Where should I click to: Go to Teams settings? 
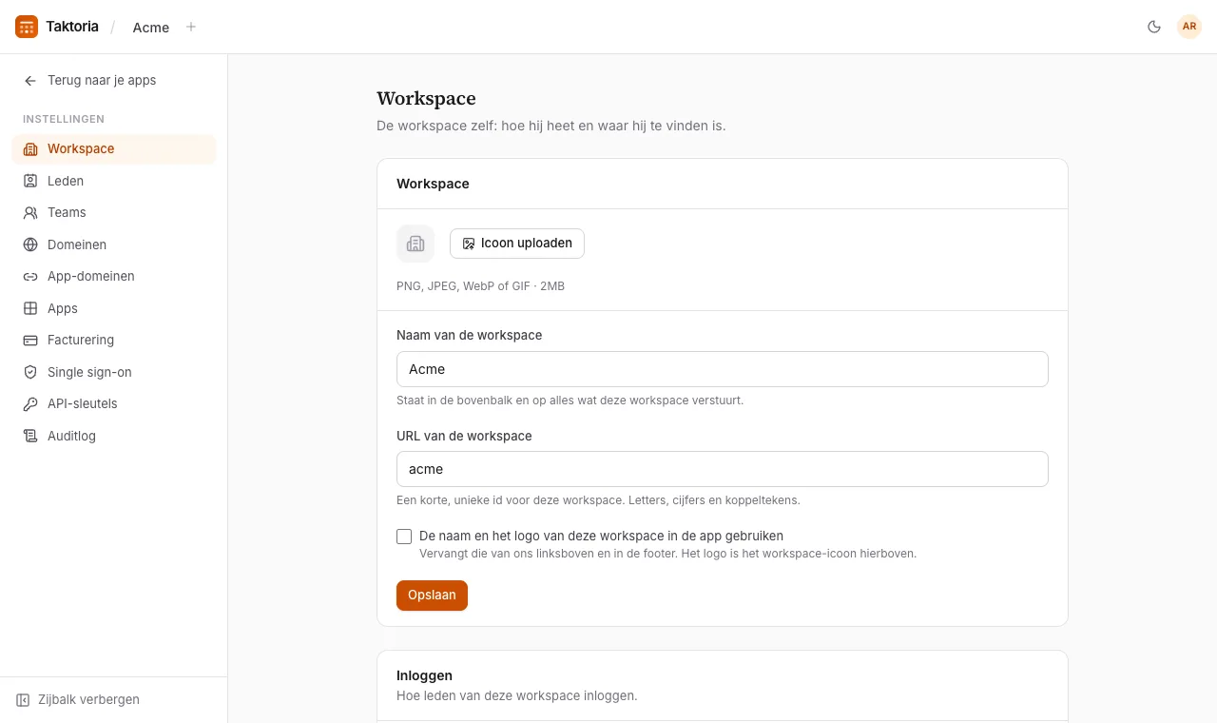click(114, 213)
